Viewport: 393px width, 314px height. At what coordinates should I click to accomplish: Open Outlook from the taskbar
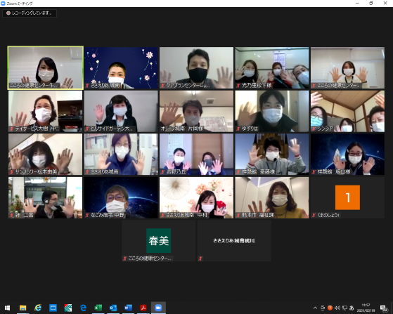point(113,308)
